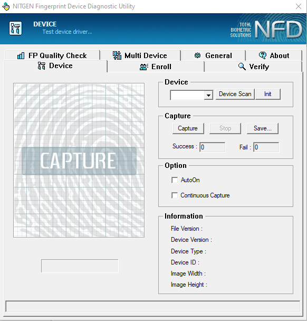
Task: Click the Device Scan button
Action: point(235,94)
